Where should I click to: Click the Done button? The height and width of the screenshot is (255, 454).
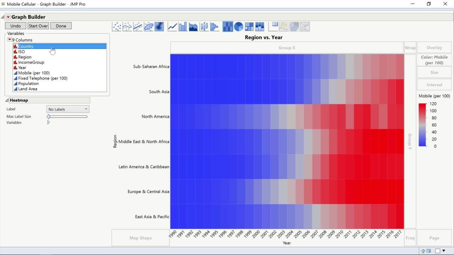pyautogui.click(x=61, y=25)
